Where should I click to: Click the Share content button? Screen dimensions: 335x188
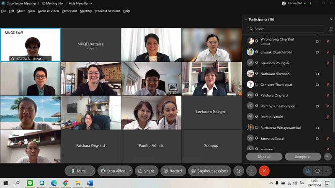146,171
